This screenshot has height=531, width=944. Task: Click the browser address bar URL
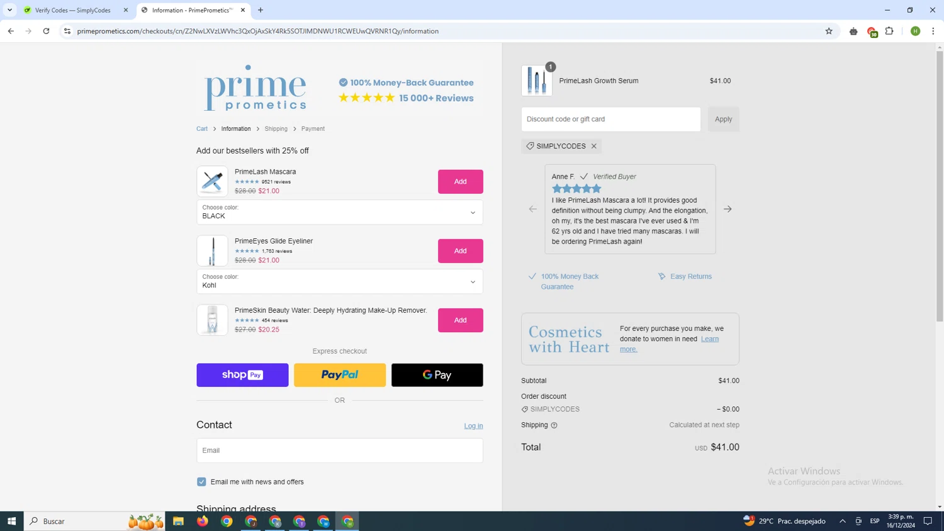coord(258,31)
